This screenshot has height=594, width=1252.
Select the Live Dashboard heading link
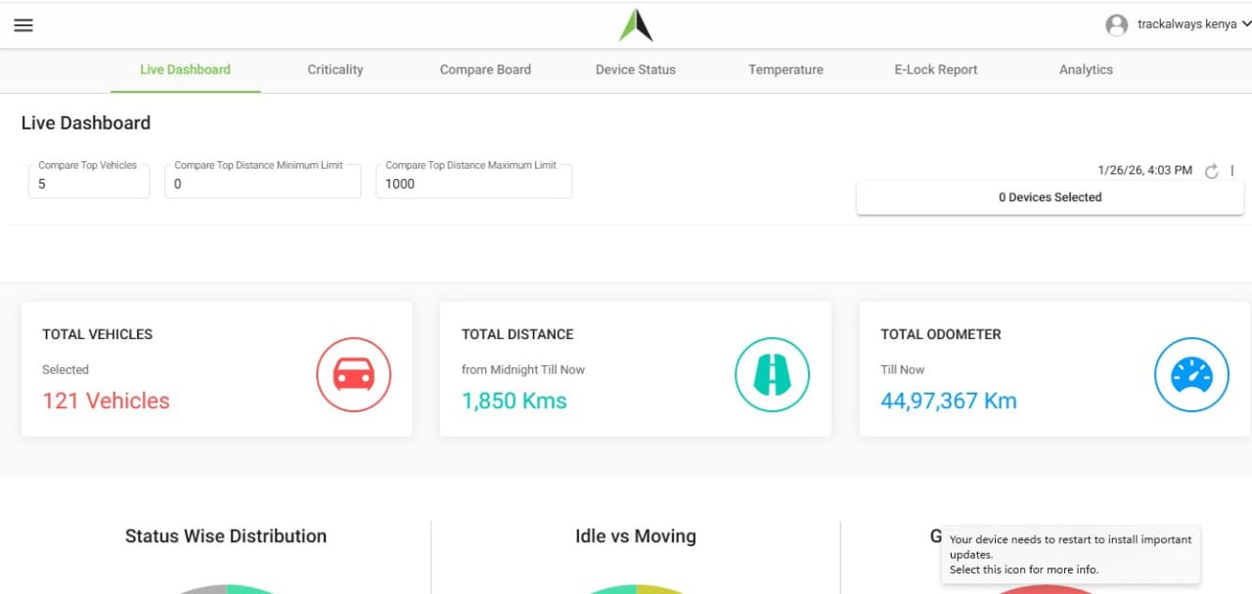pos(185,69)
